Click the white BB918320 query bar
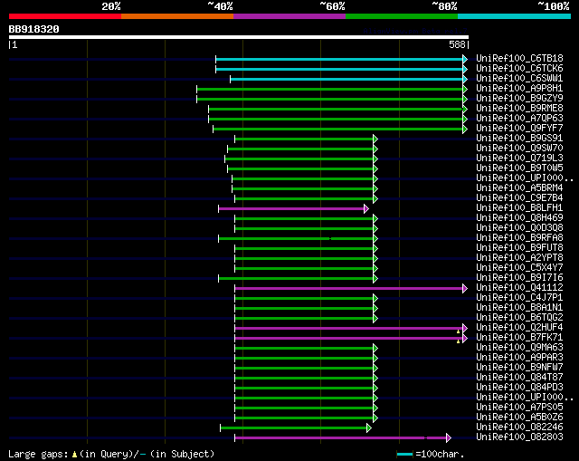Screen dimensions: 579x461 (x=239, y=37)
